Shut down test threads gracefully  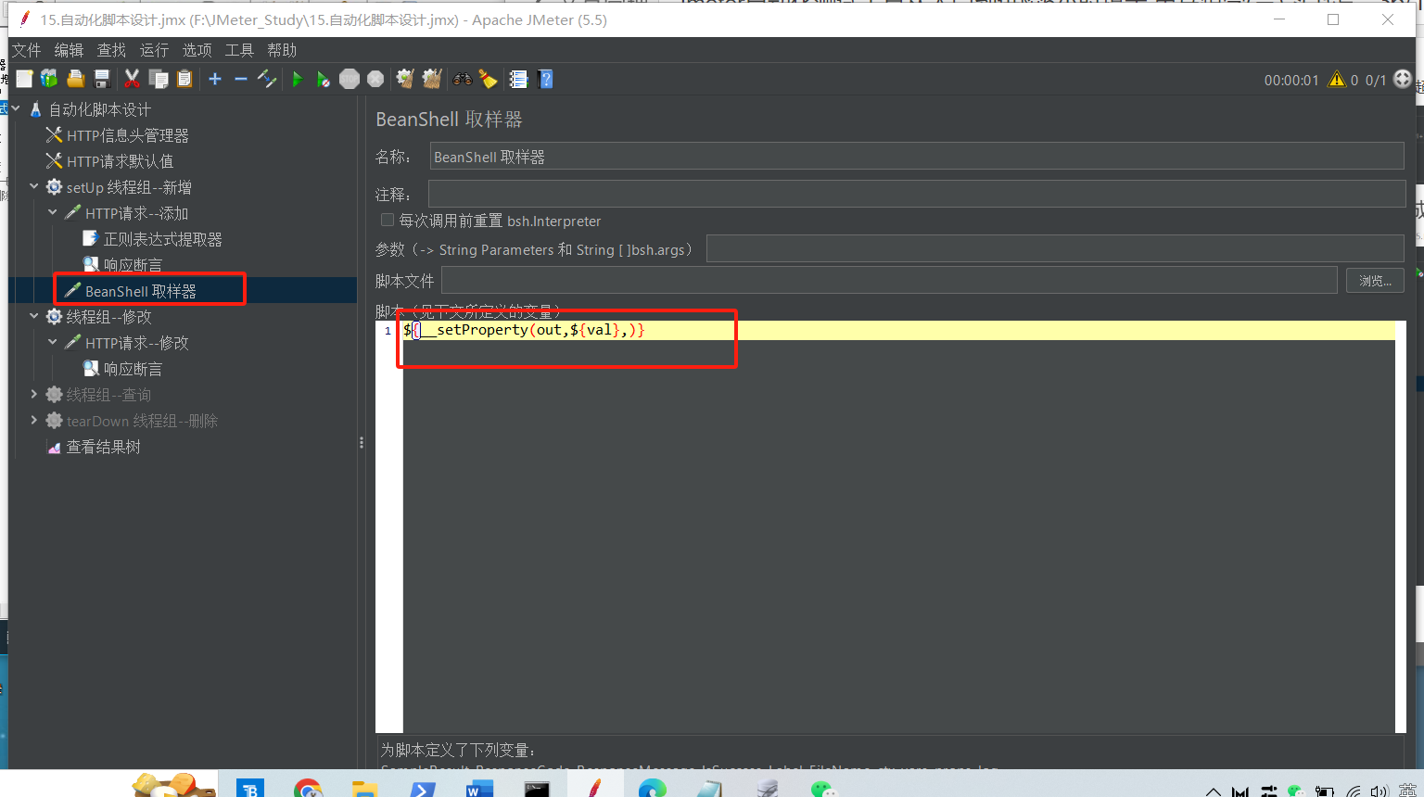(375, 80)
